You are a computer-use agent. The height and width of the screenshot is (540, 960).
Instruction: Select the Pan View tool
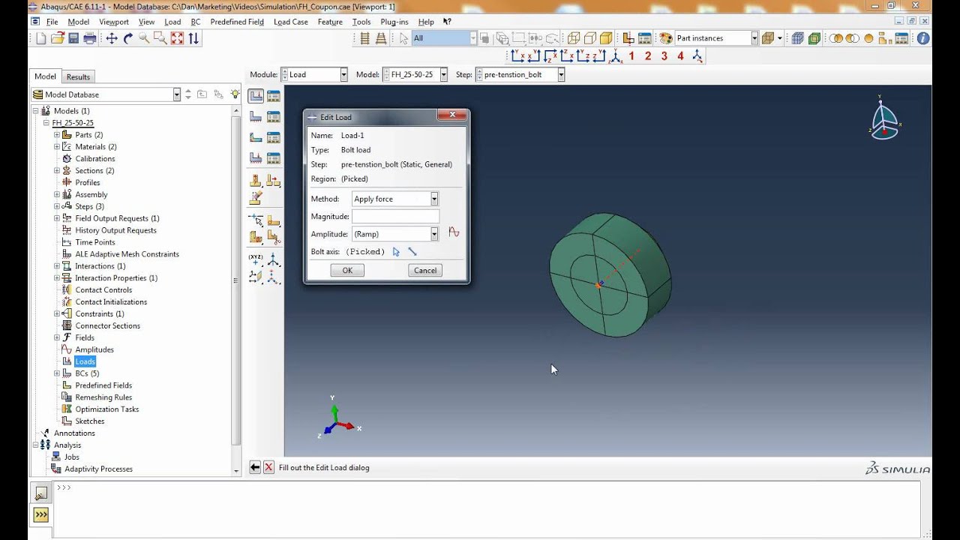111,38
